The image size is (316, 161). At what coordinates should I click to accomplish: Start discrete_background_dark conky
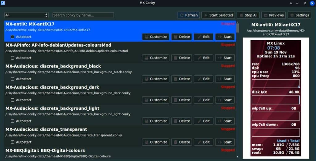point(225,100)
